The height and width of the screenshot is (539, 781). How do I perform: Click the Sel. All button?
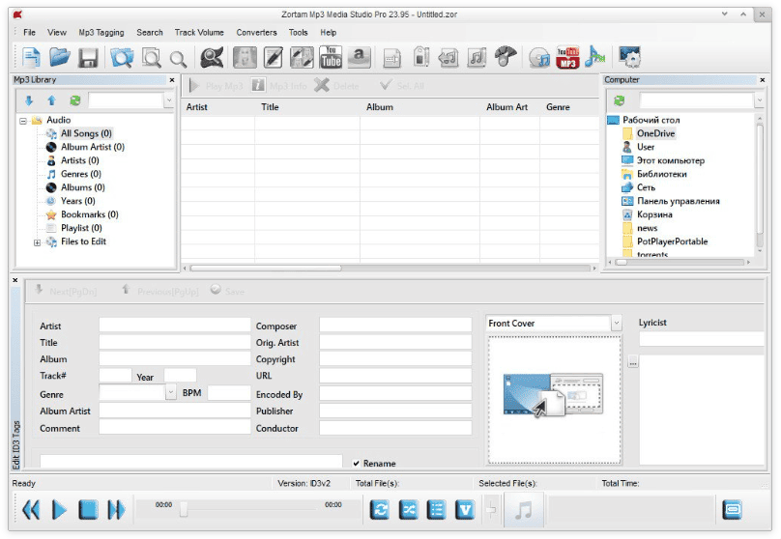click(401, 86)
